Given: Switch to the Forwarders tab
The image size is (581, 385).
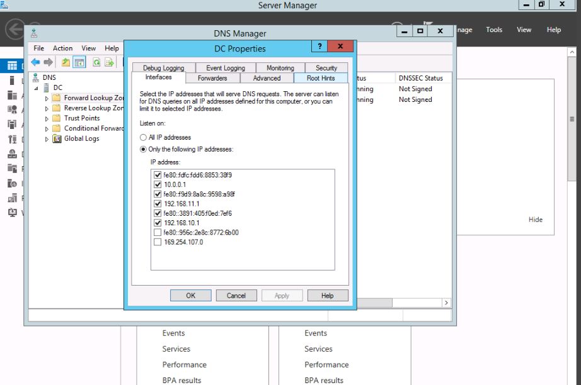Looking at the screenshot, I should (212, 78).
